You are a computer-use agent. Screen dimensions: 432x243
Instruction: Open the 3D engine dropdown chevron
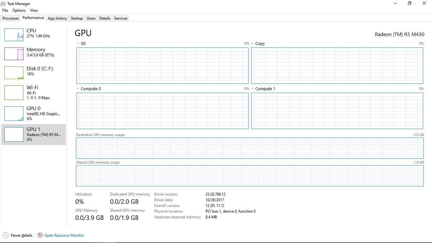pyautogui.click(x=78, y=44)
